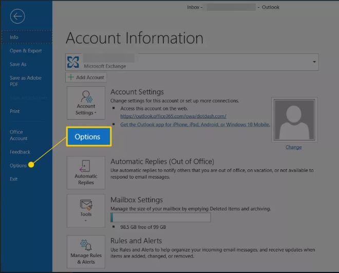Click the profile photo placeholder
Screen dimensions: 339x273
(x=294, y=120)
